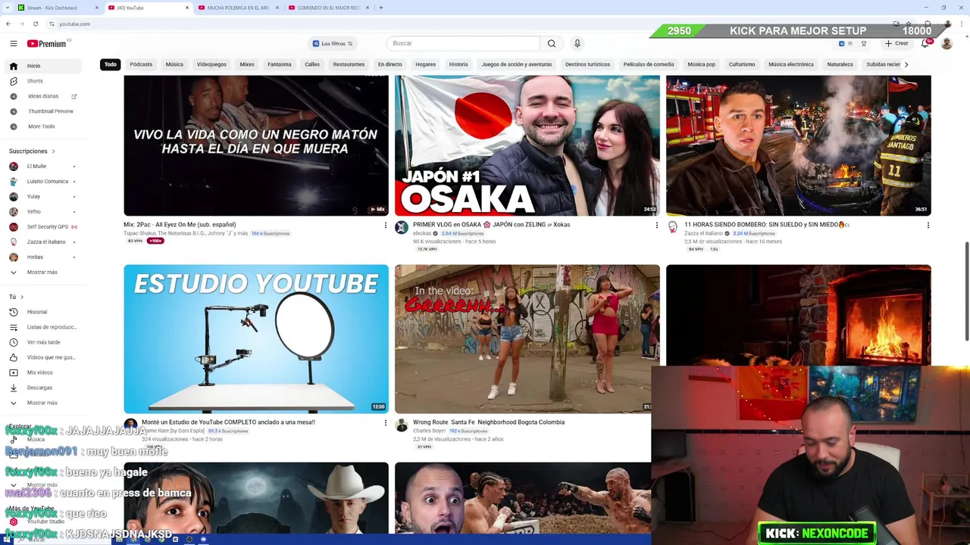The image size is (970, 545).
Task: Open Self Security GPS subscription
Action: pyautogui.click(x=47, y=227)
